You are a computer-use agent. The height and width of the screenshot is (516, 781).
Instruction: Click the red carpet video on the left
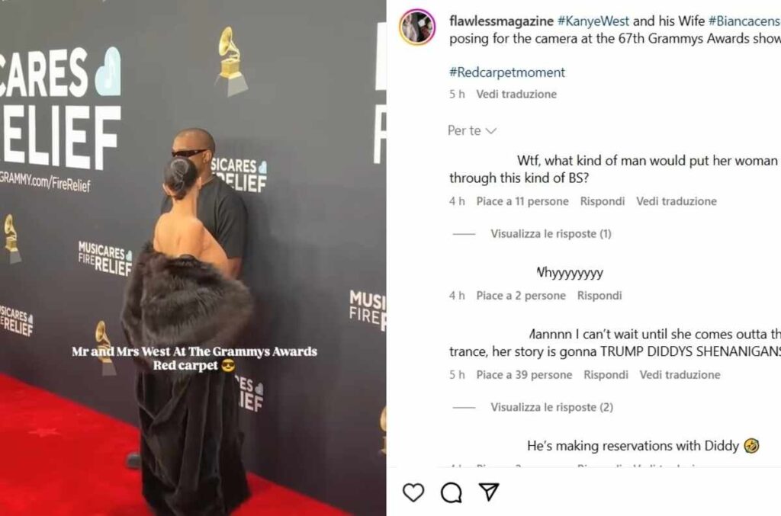tap(193, 258)
